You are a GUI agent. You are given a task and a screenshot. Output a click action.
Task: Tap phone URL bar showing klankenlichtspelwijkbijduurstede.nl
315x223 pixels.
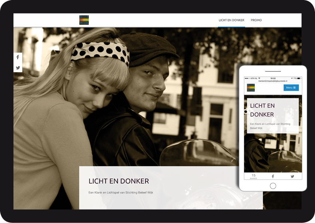click(x=273, y=81)
